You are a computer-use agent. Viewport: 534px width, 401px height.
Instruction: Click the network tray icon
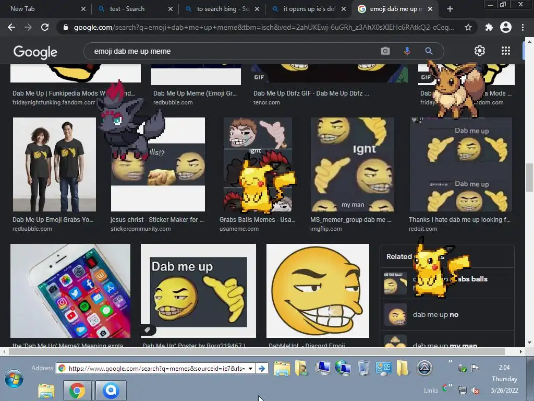tap(463, 391)
